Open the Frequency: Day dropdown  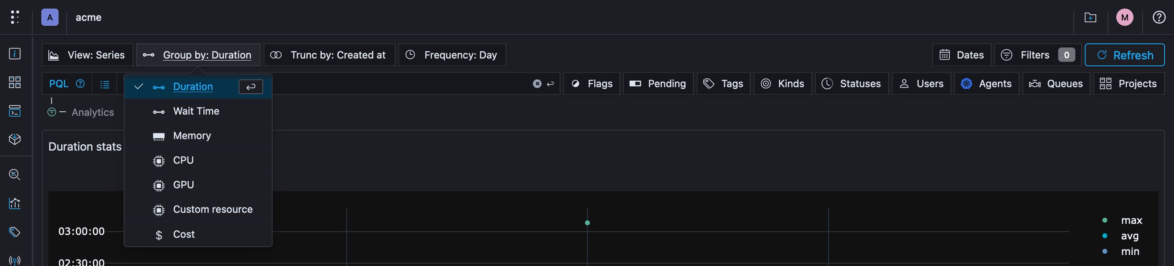[x=452, y=55]
